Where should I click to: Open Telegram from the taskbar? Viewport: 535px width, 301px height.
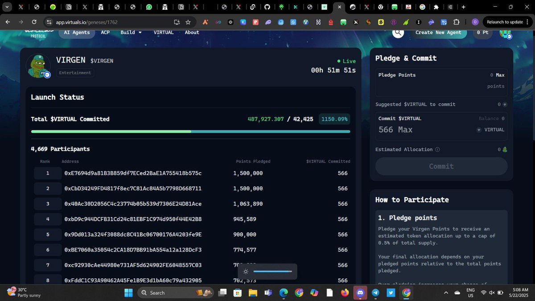pos(375,293)
